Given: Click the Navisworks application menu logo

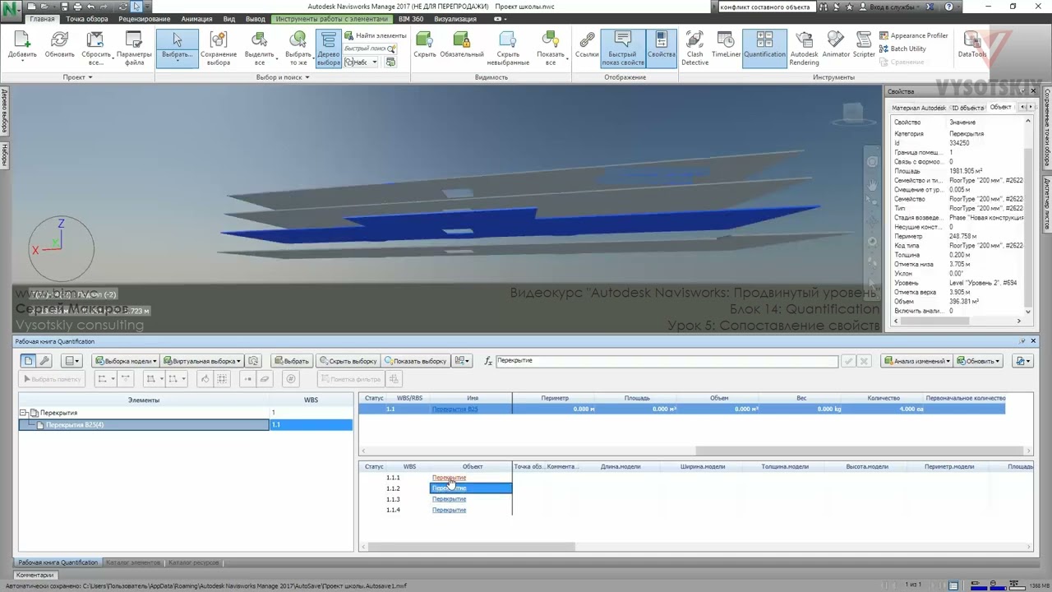Looking at the screenshot, I should 12,12.
